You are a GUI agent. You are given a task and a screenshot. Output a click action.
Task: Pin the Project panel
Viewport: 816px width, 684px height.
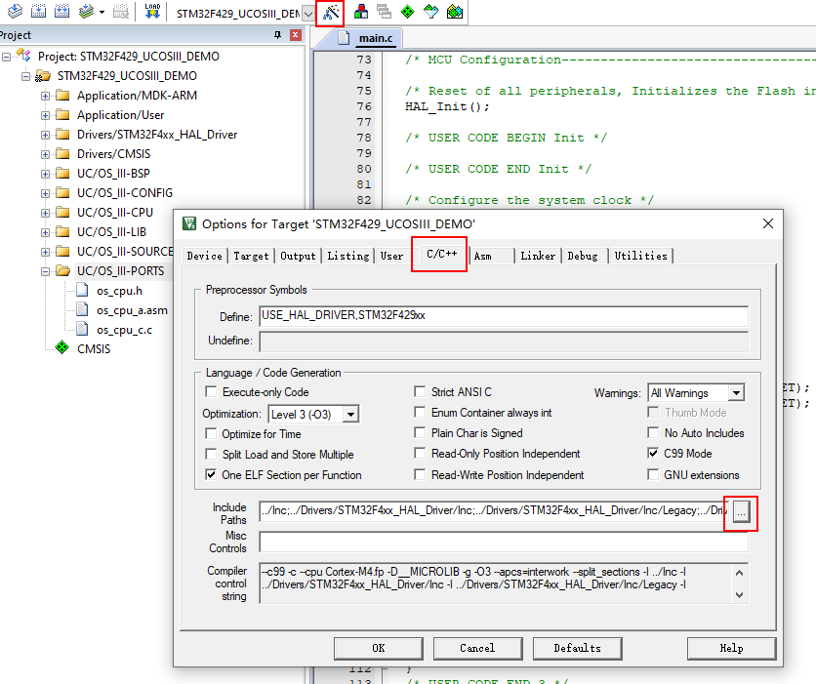tap(277, 35)
